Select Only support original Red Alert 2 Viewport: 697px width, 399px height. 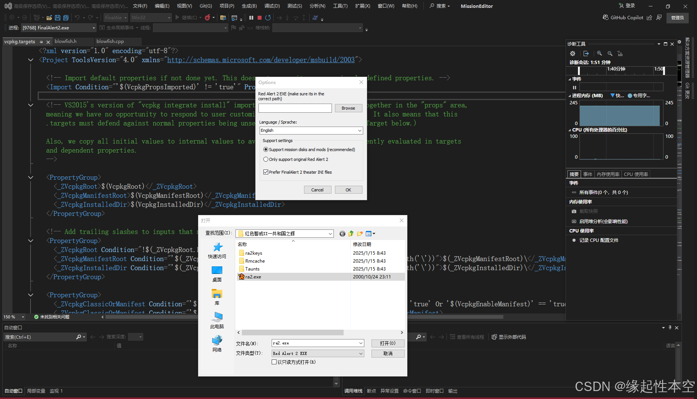[x=296, y=159]
